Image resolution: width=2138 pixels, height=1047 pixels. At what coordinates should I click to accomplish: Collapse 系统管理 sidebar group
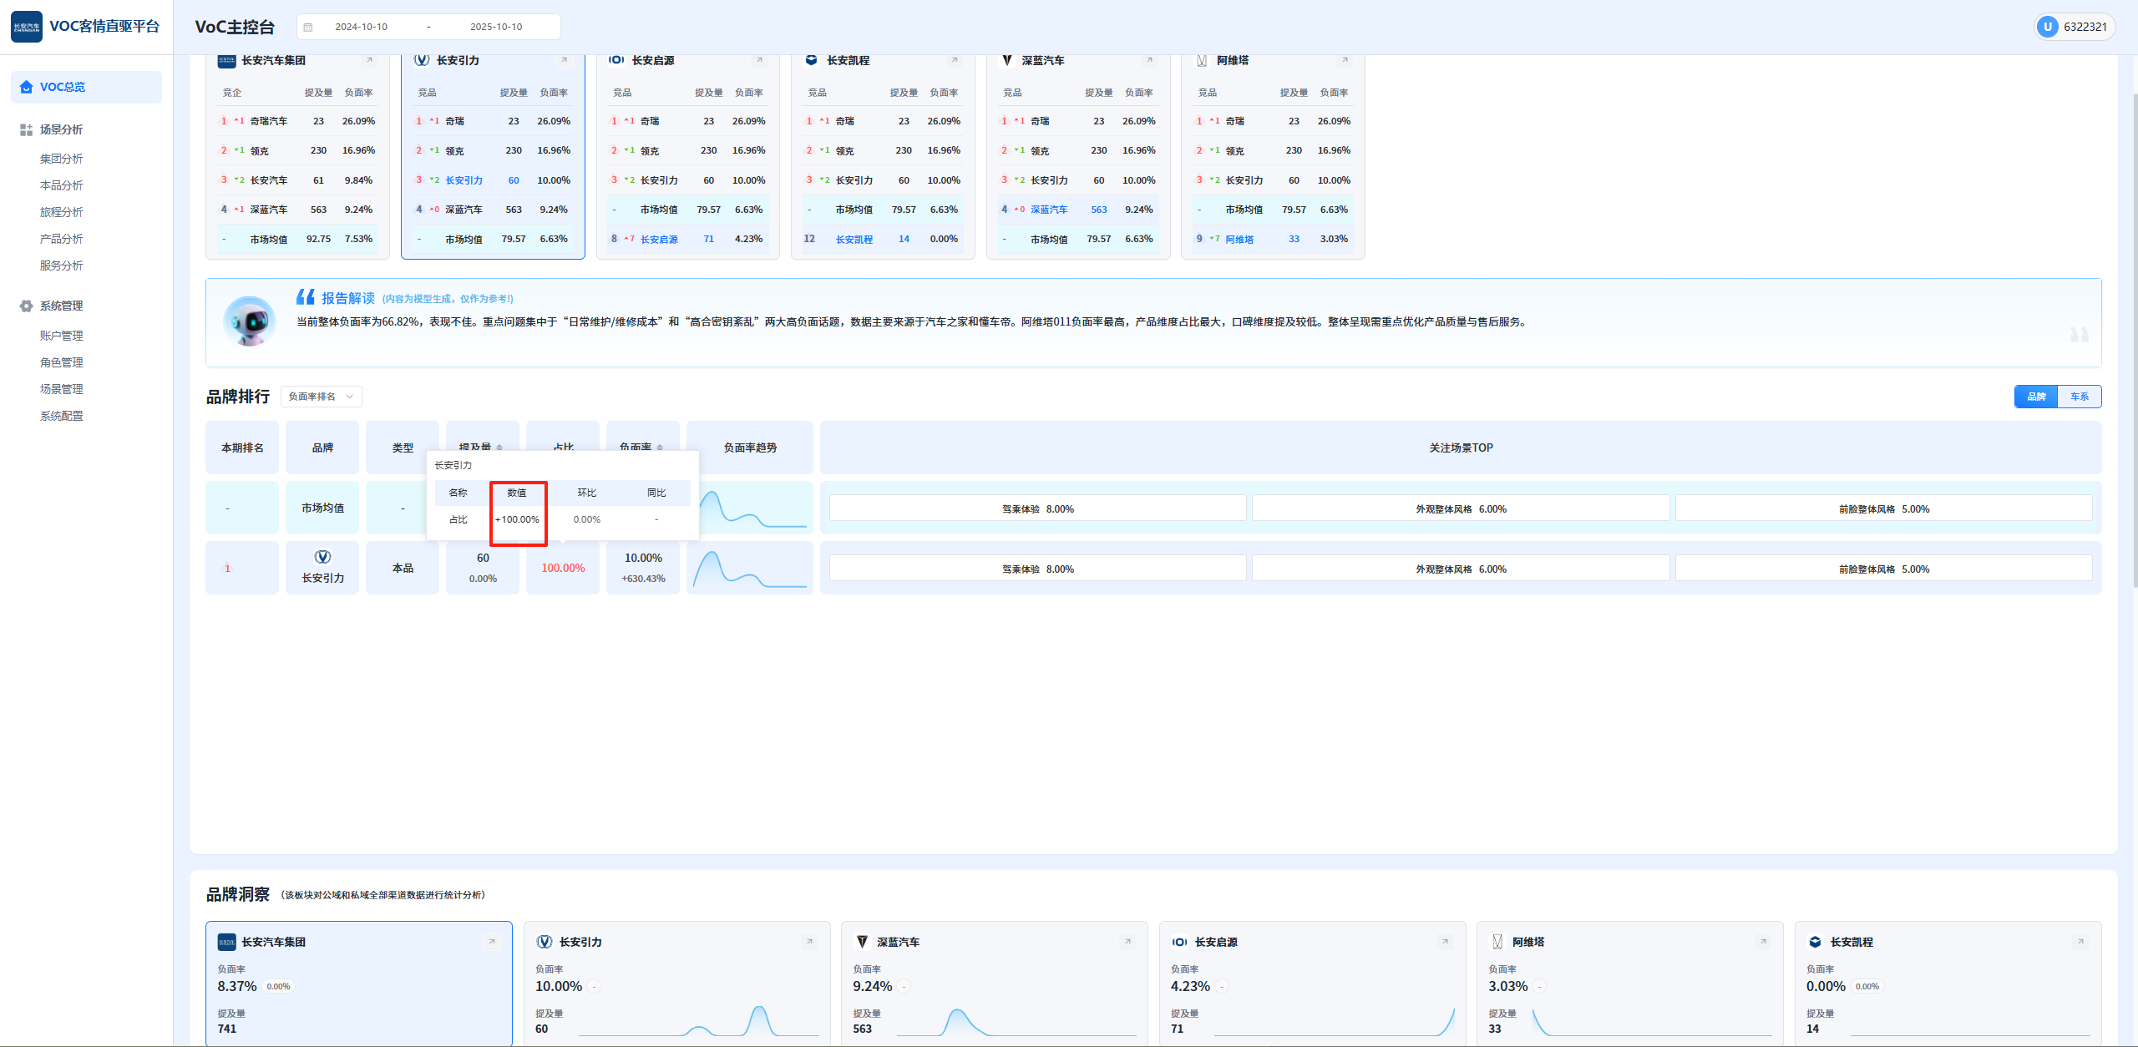(x=62, y=306)
